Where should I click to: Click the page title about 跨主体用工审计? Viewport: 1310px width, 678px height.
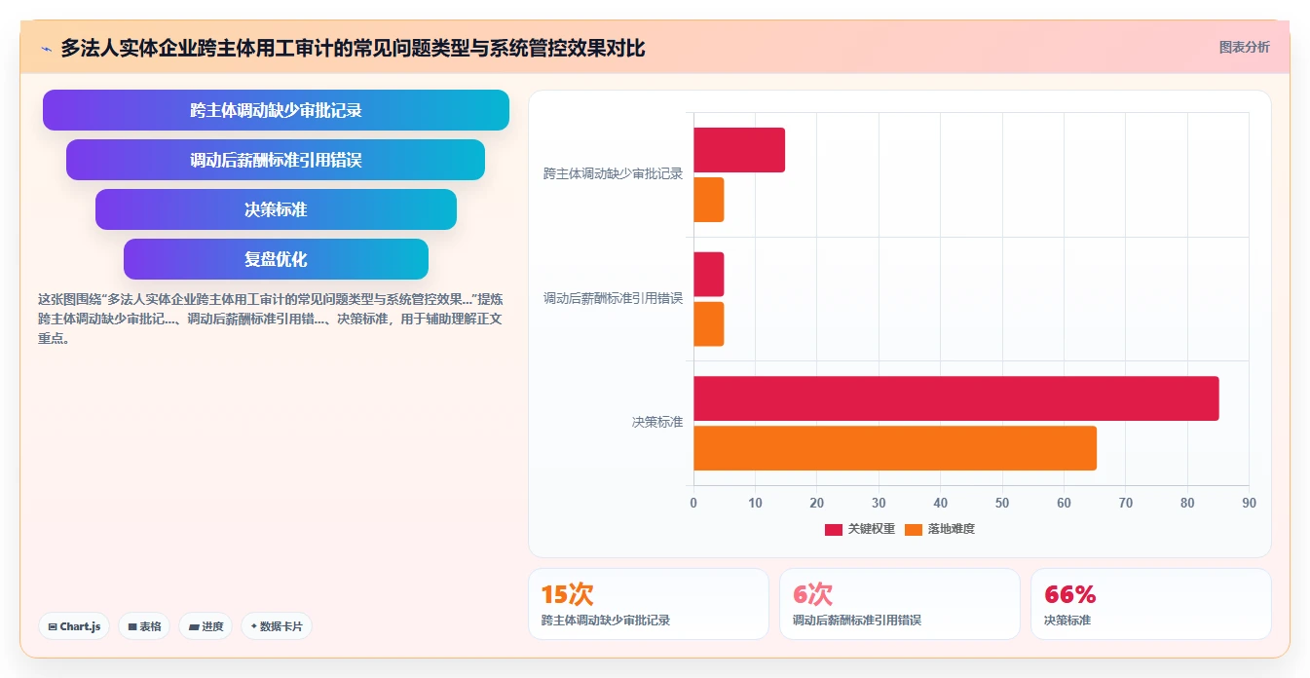click(353, 48)
